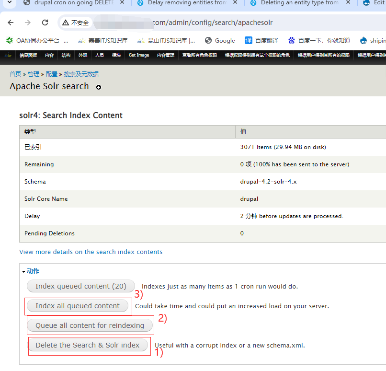Screen dimensions: 386x371
Task: Click the site logo in admin toolbar
Action: point(7,55)
